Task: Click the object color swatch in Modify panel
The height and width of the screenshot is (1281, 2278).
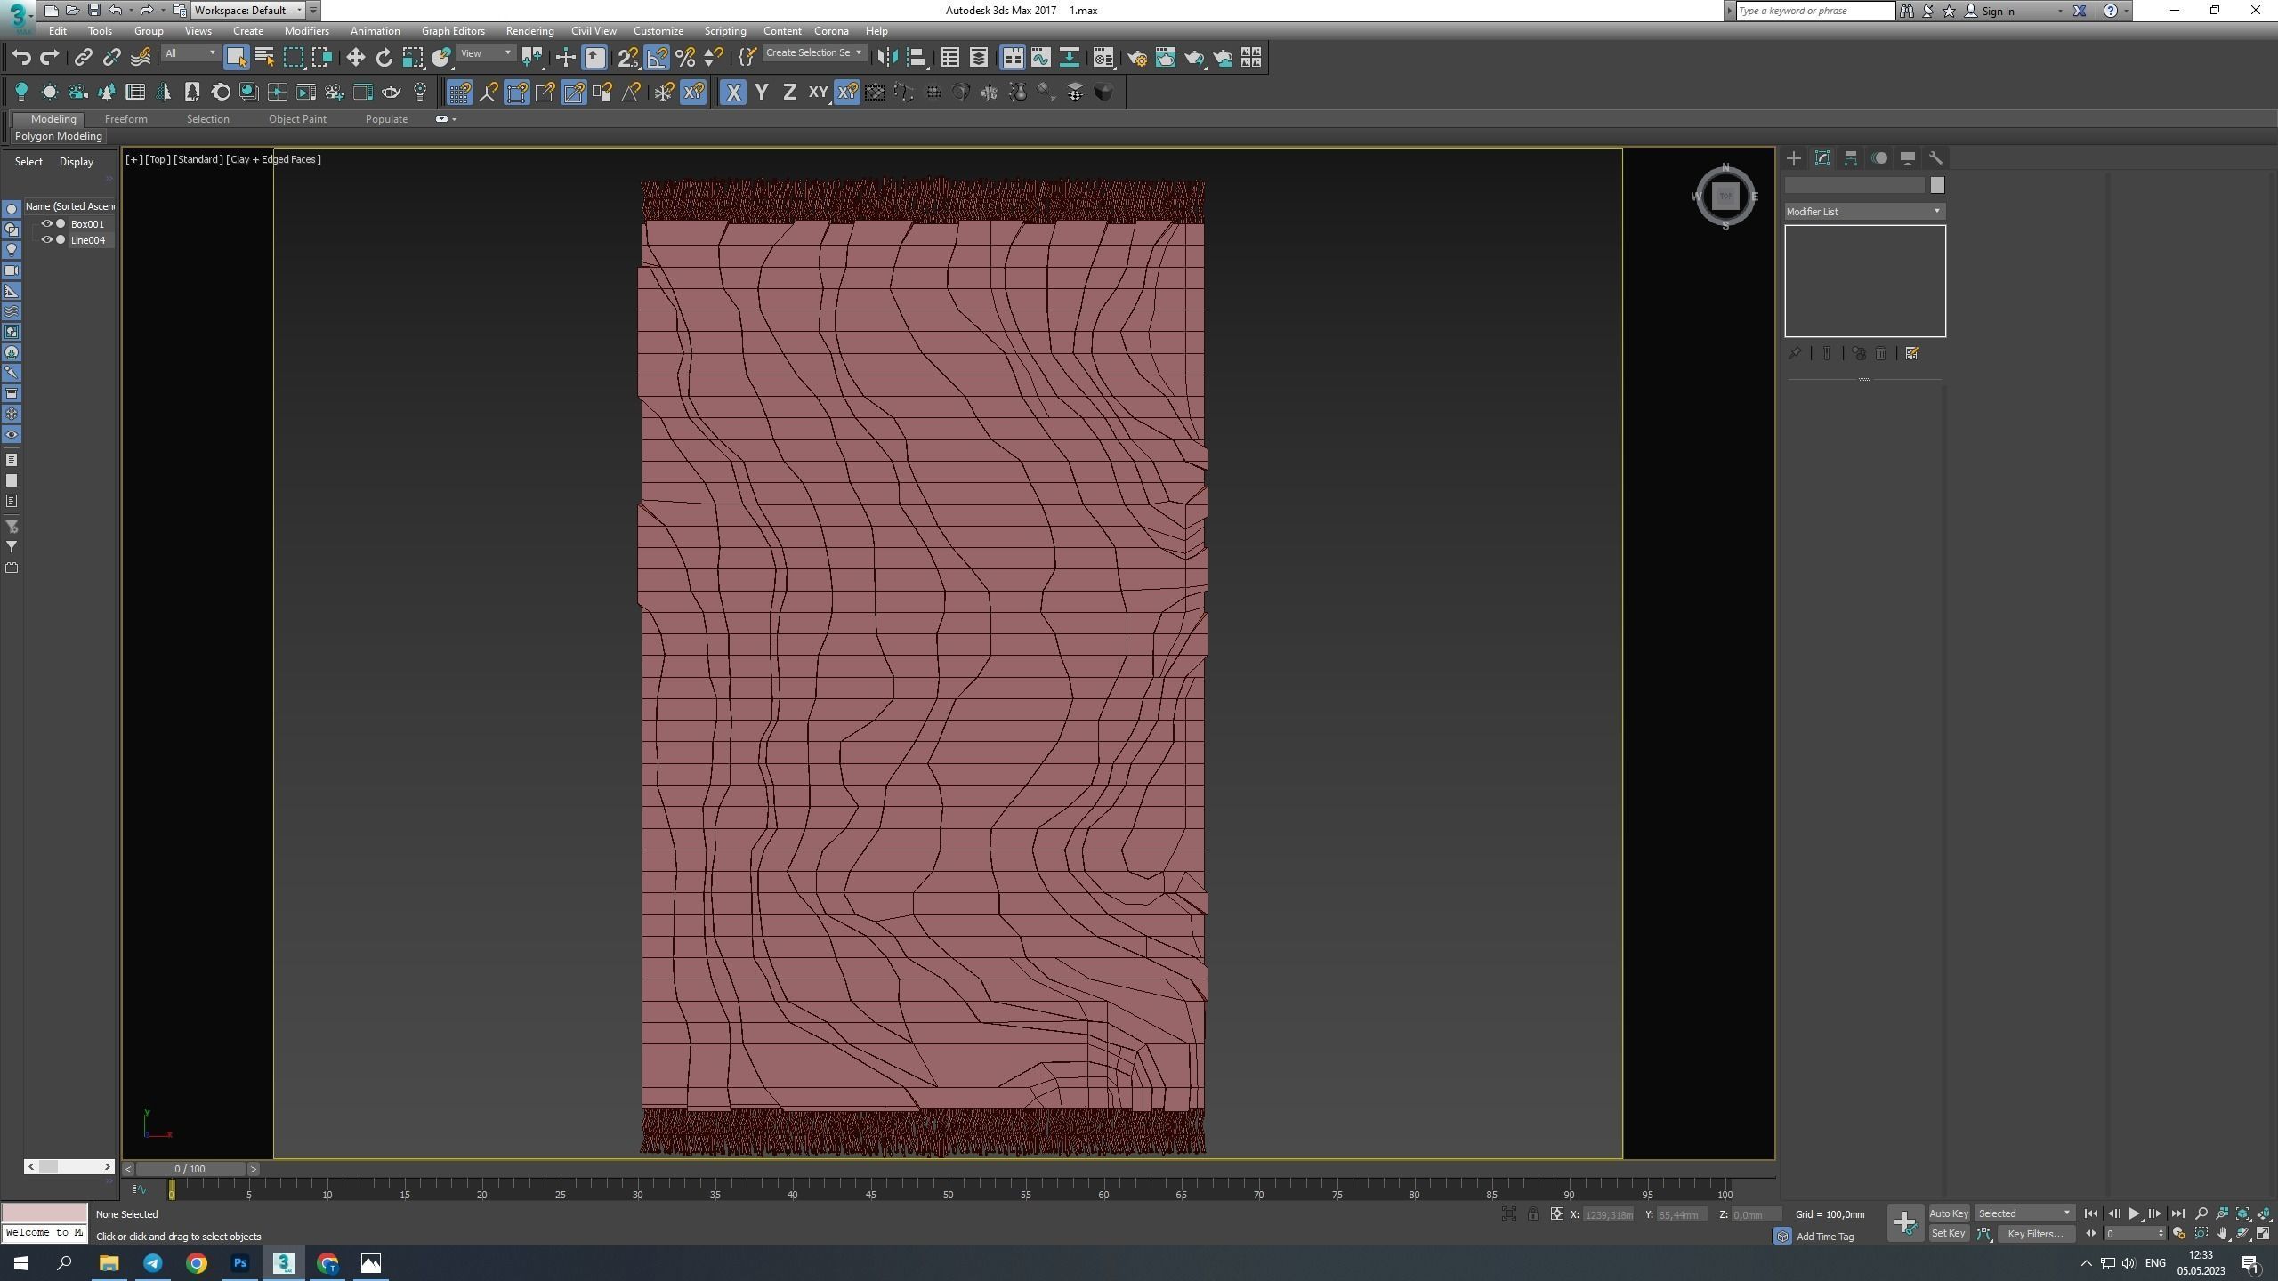Action: pyautogui.click(x=1937, y=185)
